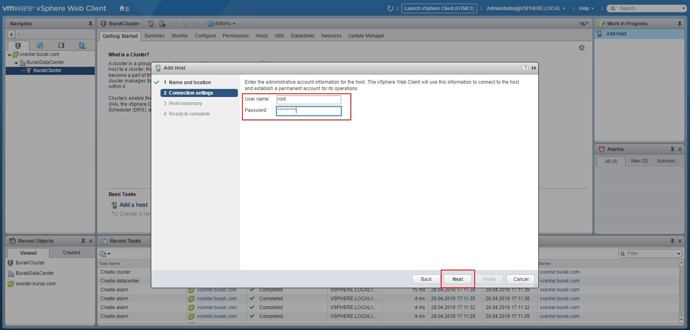Open Storage navigator view icon

pos(61,45)
